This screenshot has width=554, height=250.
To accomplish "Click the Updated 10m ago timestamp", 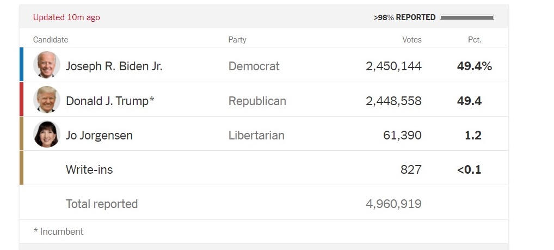I will (66, 17).
